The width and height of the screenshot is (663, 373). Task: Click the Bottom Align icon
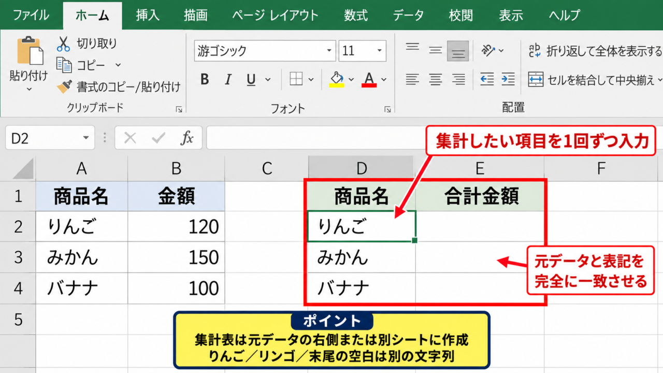458,51
